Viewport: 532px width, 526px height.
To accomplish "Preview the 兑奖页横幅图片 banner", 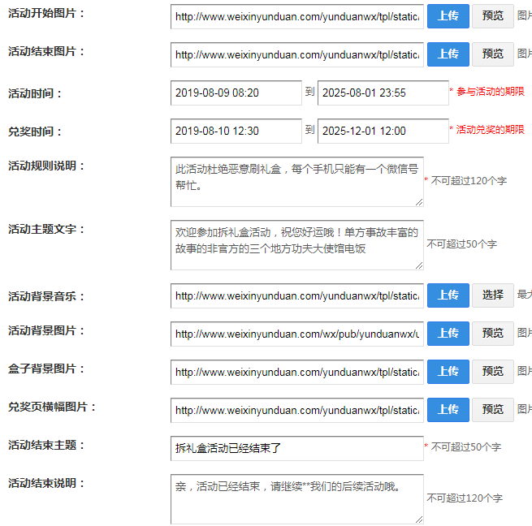I will pos(492,410).
